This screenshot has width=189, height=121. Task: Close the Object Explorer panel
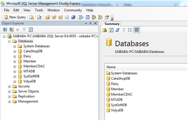[x=95, y=23]
